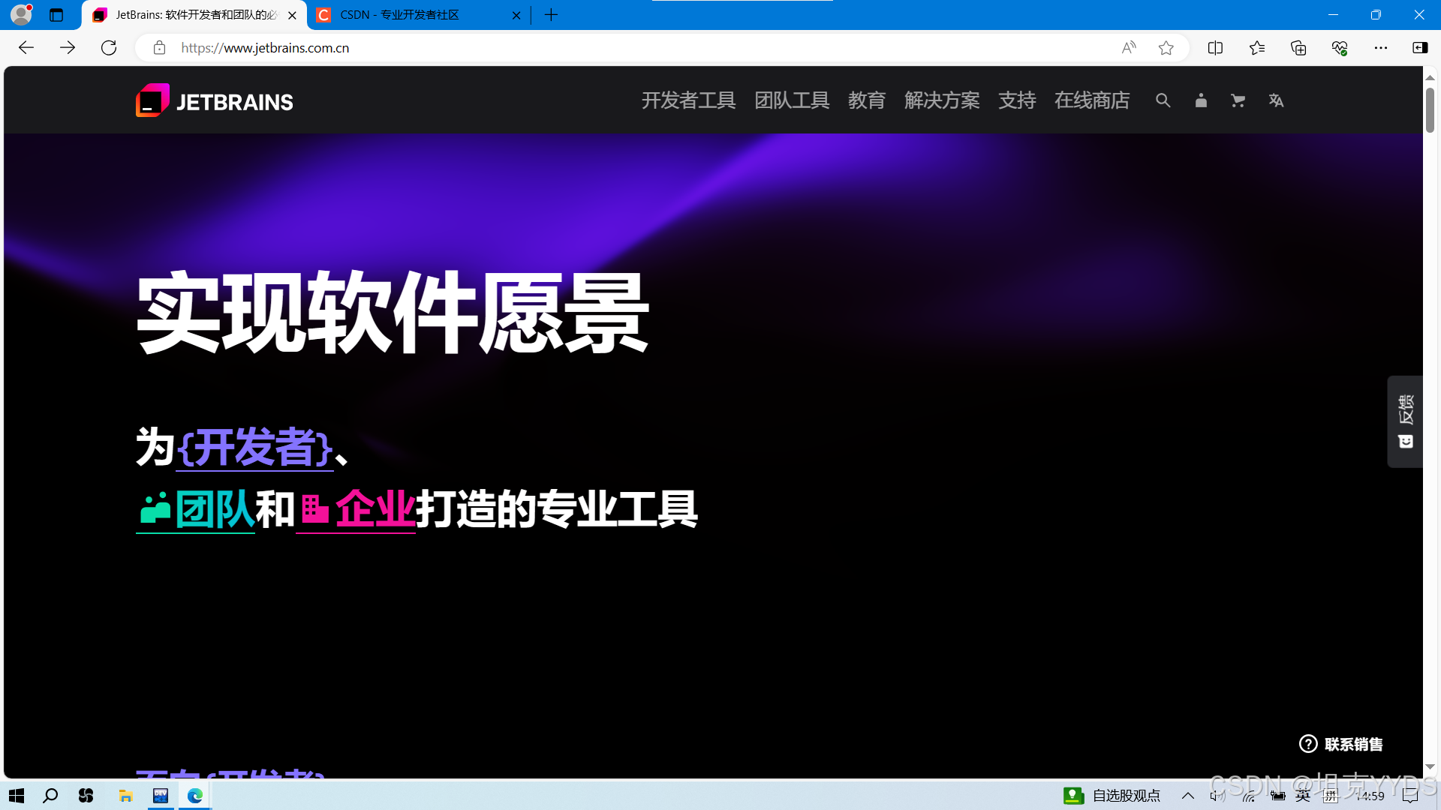
Task: Click the scrollbar down arrow
Action: 1430,766
